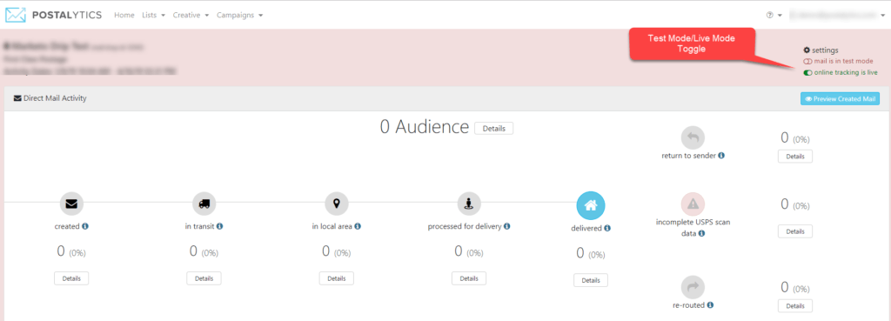
Task: Toggle mail is in test mode switch
Action: click(x=807, y=62)
